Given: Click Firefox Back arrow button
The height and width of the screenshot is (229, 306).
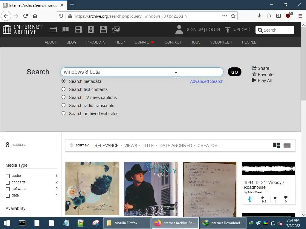Looking at the screenshot, I should (x=6, y=16).
